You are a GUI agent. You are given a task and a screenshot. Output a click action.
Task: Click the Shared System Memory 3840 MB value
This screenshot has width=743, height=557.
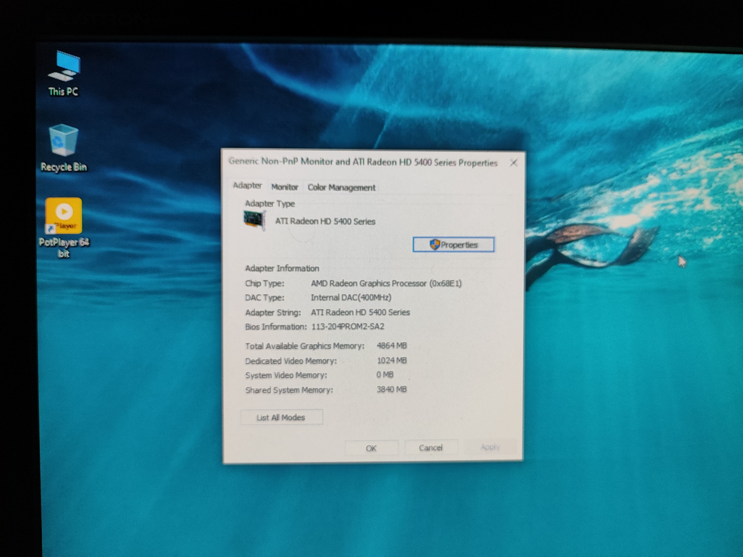[x=392, y=389]
